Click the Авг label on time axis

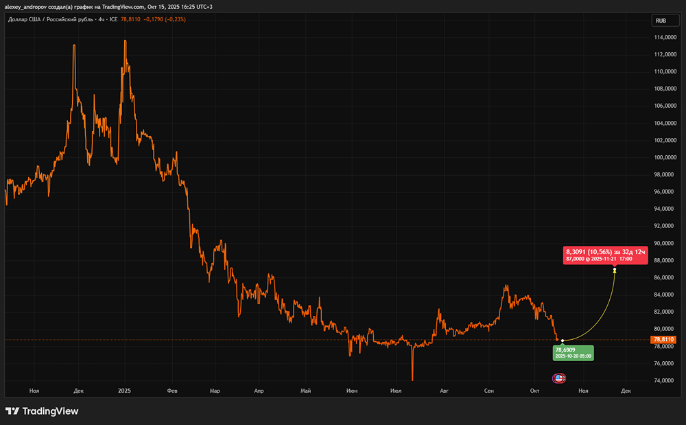(x=444, y=391)
